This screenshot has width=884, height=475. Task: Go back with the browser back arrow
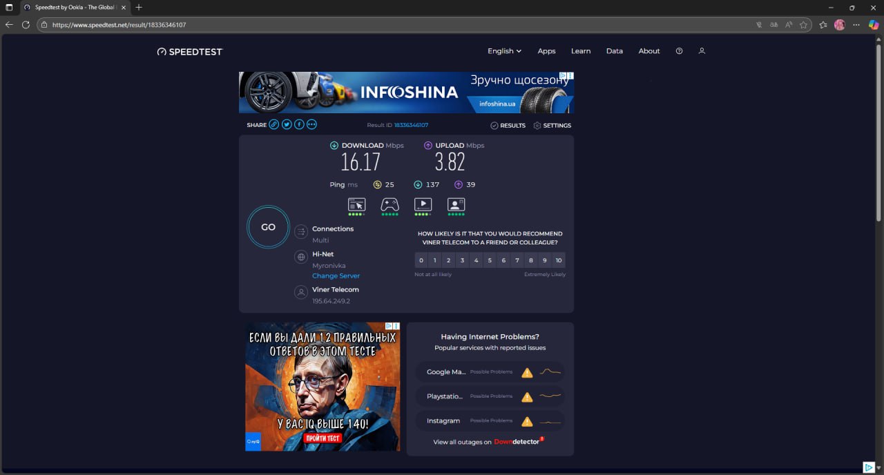click(9, 24)
